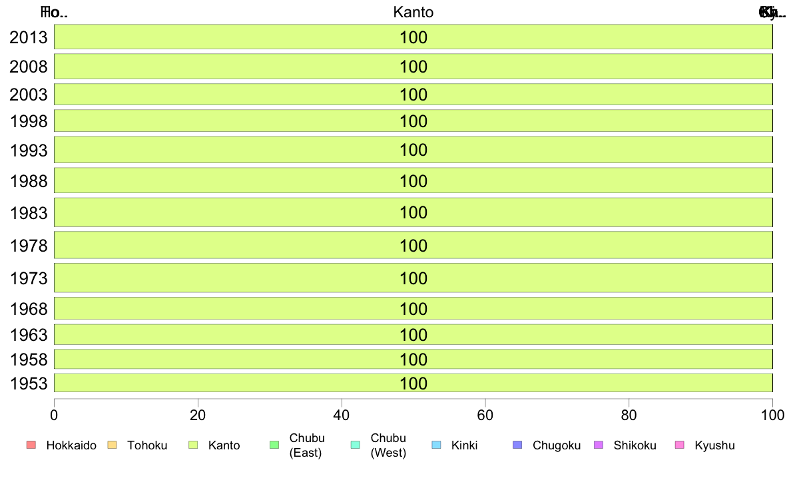Click the 1953 bar value 100
The image size is (791, 490).
[413, 383]
